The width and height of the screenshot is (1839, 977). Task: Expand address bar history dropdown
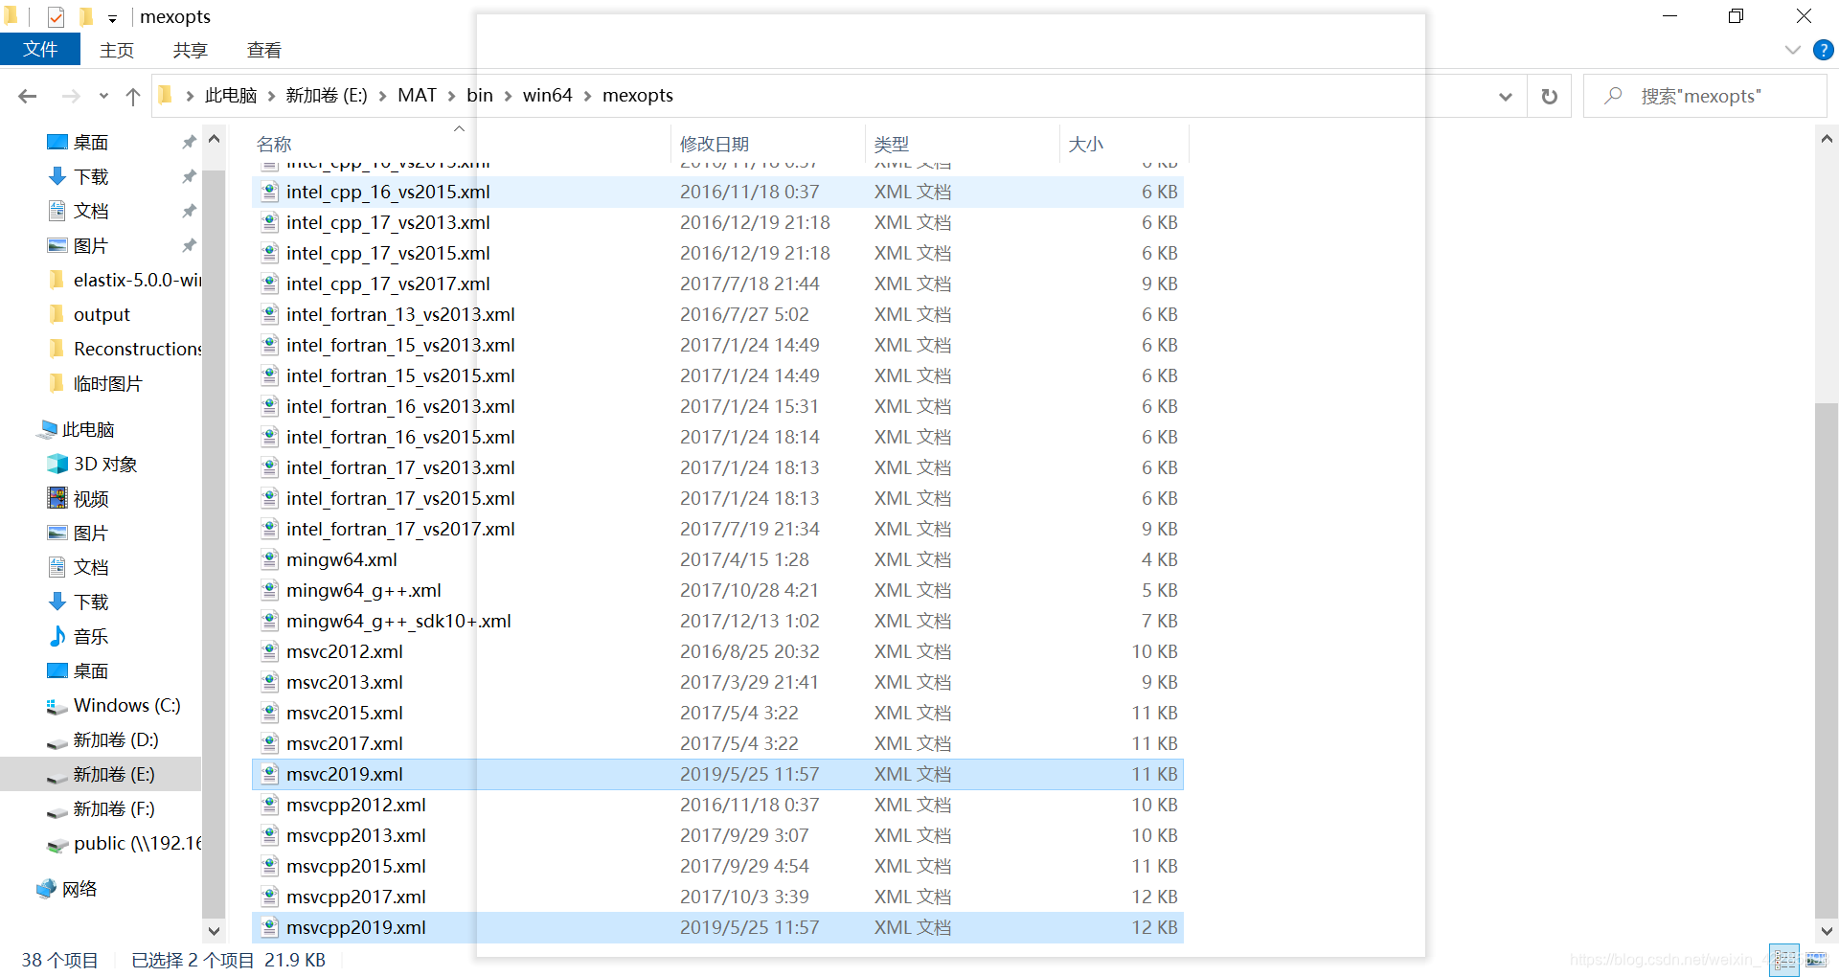coord(1506,96)
